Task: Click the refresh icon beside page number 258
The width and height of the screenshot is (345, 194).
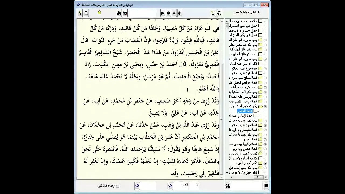Action: point(170,186)
